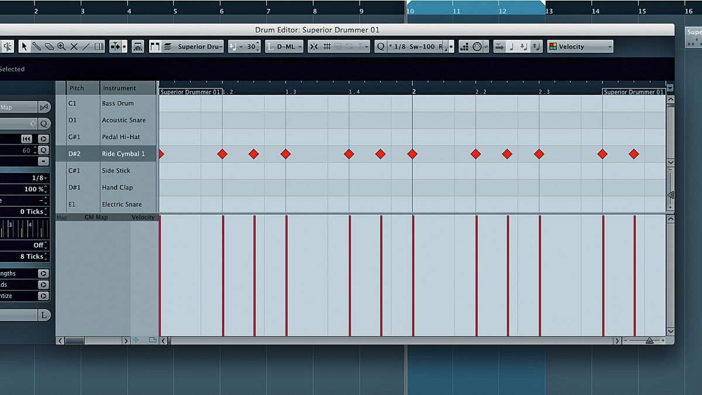Image resolution: width=702 pixels, height=395 pixels.
Task: Click the GM Map column header
Action: point(96,217)
